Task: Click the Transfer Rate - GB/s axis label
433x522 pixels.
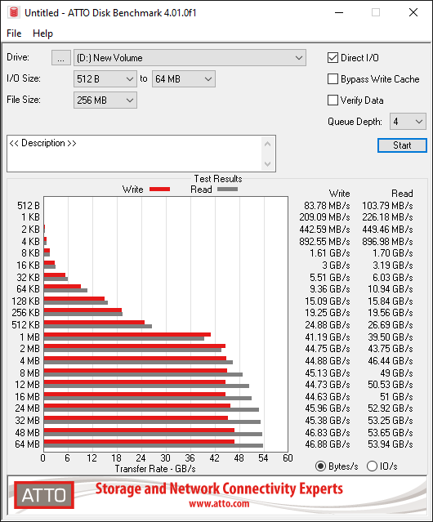Action: [155, 469]
